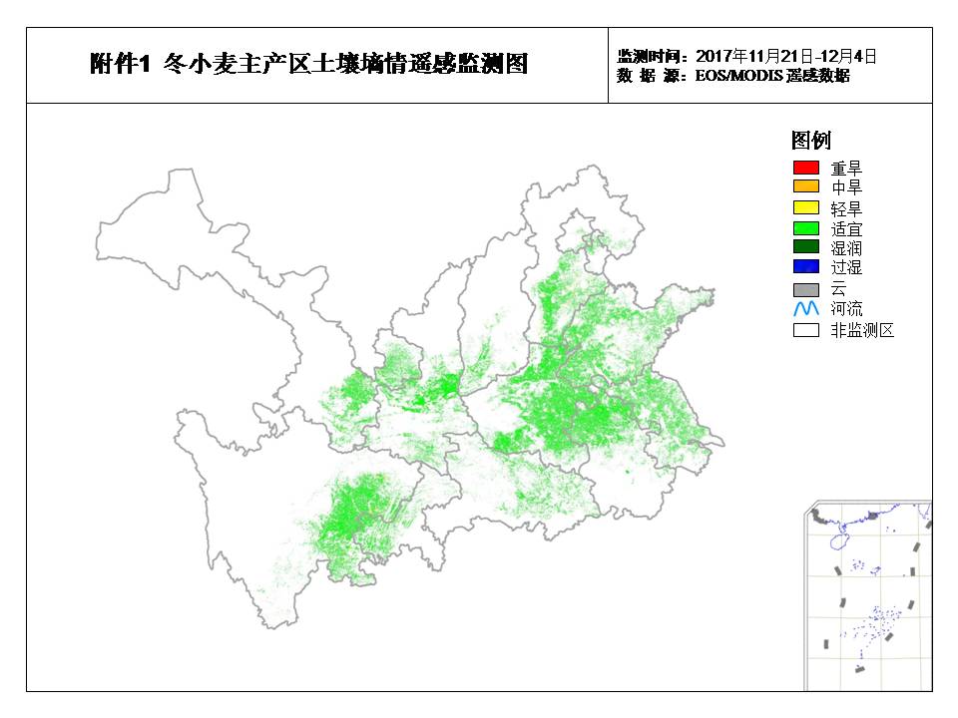Select the 河流 legend label
Viewport: 958px width, 718px height.
[846, 308]
